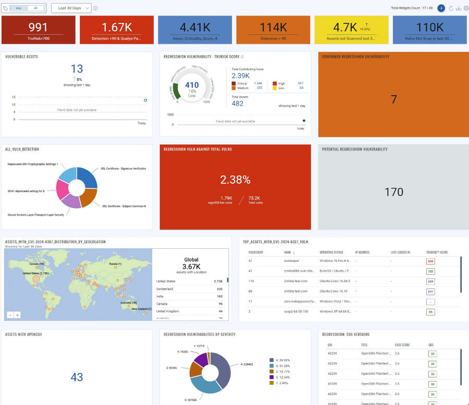This screenshot has height=405, width=469.
Task: Click xpsp2-64-30-100 asset name
Action: pyautogui.click(x=296, y=311)
